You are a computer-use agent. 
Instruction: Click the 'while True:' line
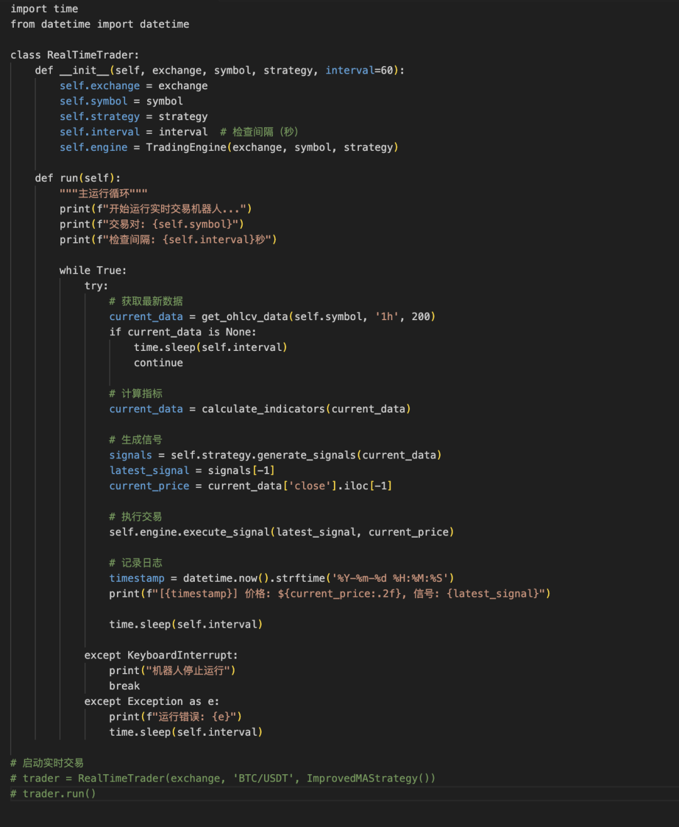click(x=93, y=270)
